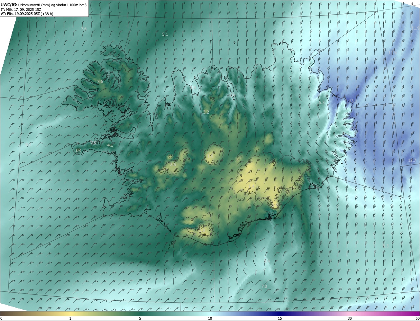420x321 pixels.
Task: Click the dark navy colour scale segment above 15
Action: click(x=280, y=314)
